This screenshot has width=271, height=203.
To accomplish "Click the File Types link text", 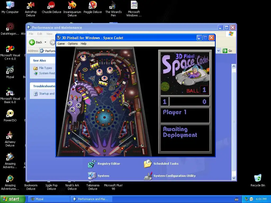I will pyautogui.click(x=46, y=68).
